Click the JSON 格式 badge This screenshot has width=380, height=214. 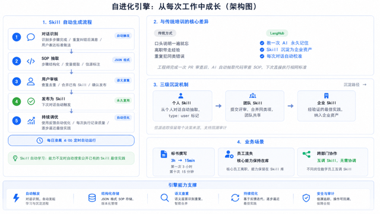click(122, 59)
